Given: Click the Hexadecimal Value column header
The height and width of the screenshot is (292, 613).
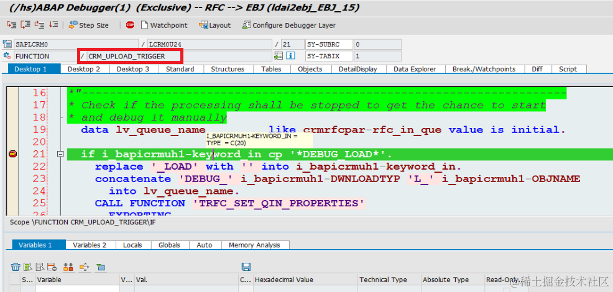Looking at the screenshot, I should (305, 280).
